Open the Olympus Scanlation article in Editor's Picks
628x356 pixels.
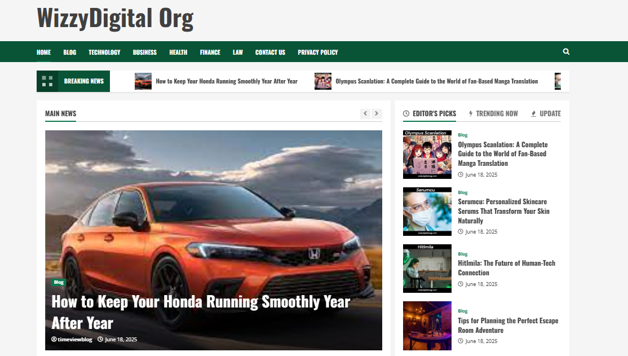click(x=503, y=154)
